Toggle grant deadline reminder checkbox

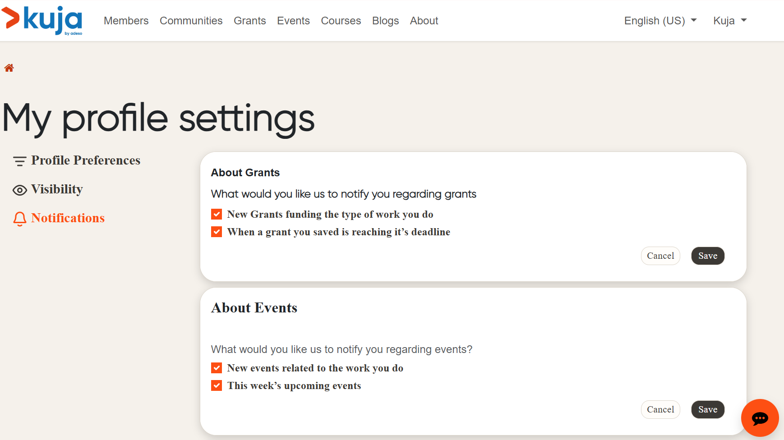[217, 232]
